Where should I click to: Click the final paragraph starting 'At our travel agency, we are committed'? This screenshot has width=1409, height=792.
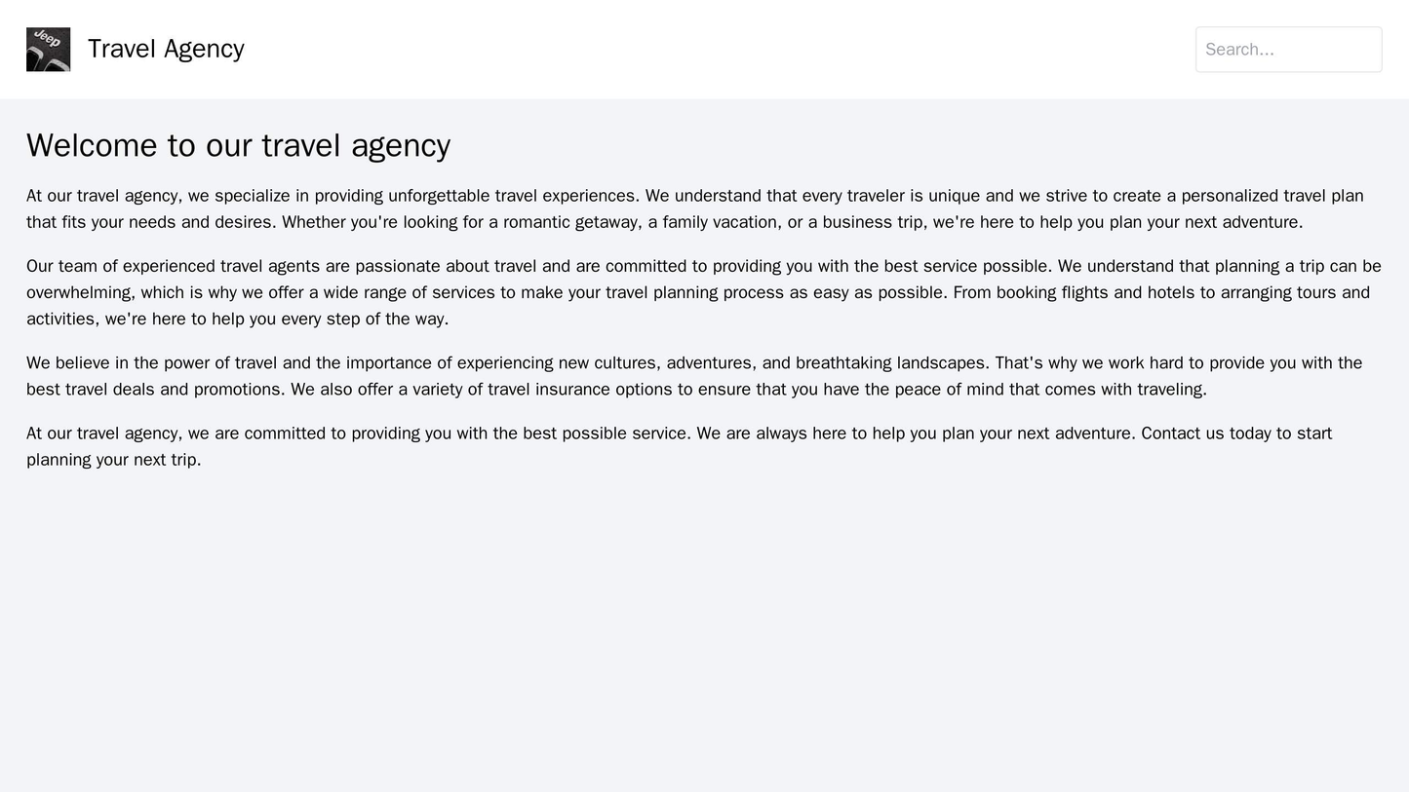[585, 433]
